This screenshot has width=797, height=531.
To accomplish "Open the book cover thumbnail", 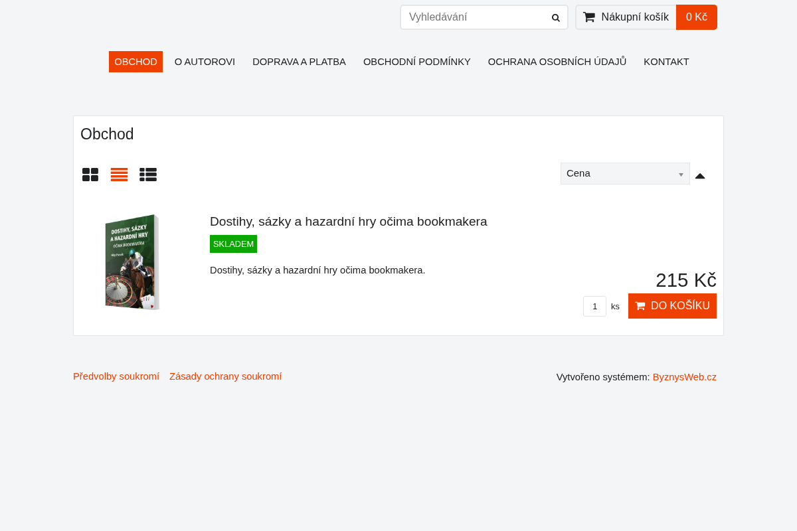I will (x=132, y=262).
